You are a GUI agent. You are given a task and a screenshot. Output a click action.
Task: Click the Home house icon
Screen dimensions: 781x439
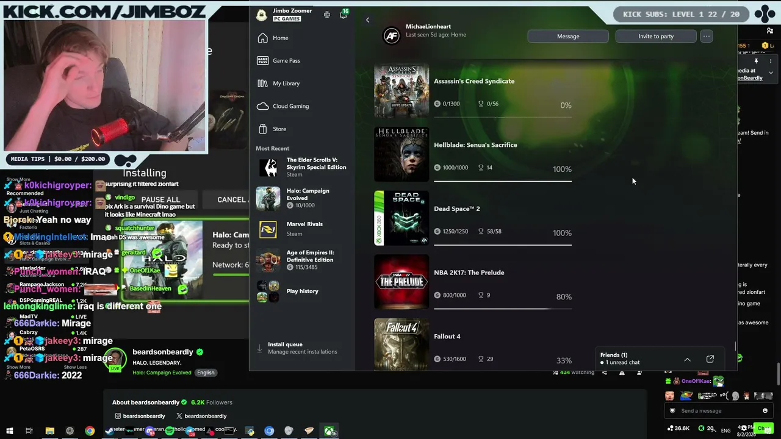[262, 38]
